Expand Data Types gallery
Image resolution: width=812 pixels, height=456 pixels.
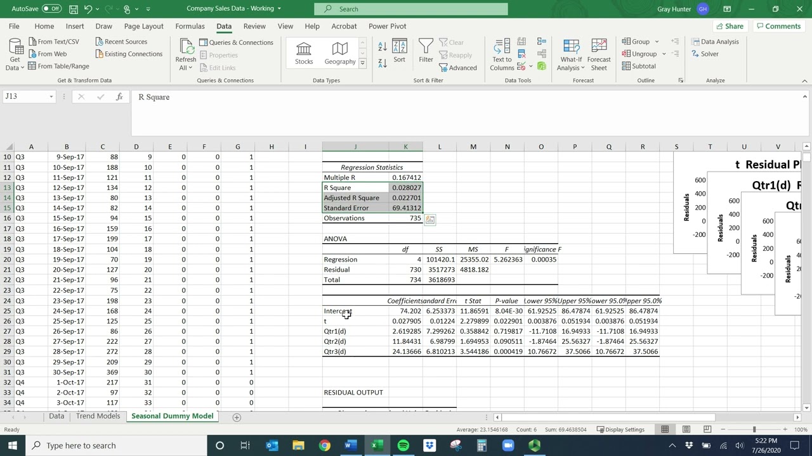click(x=362, y=63)
